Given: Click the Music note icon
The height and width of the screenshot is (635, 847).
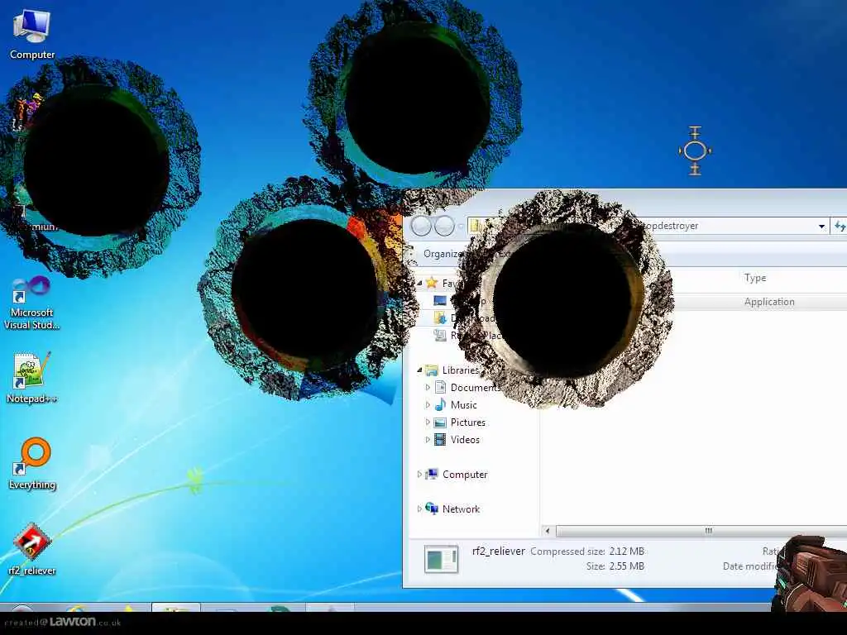Looking at the screenshot, I should tap(440, 404).
